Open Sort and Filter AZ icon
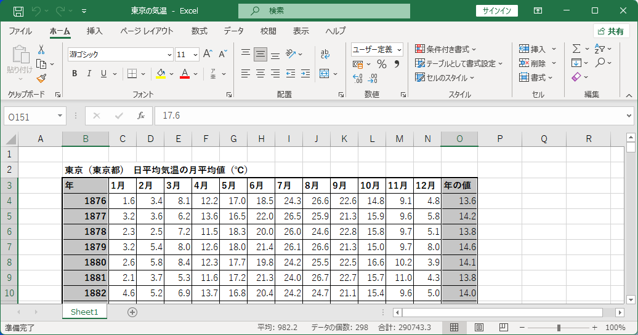 coord(599,49)
